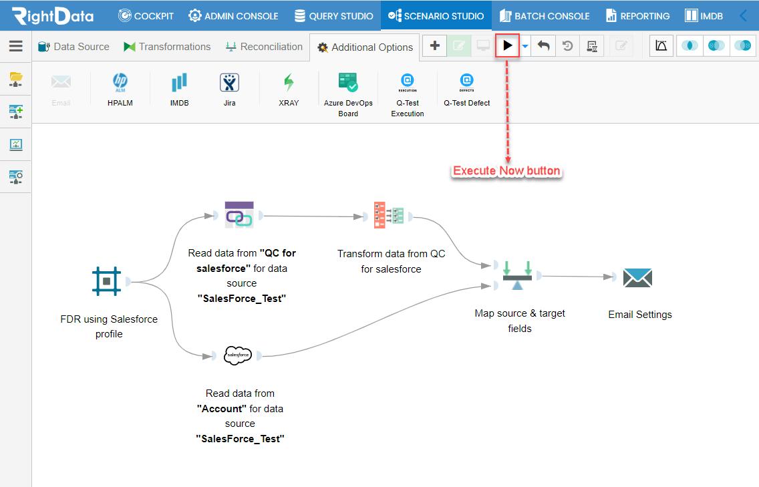The image size is (759, 487).
Task: Click the Execute Now play button
Action: pos(507,46)
